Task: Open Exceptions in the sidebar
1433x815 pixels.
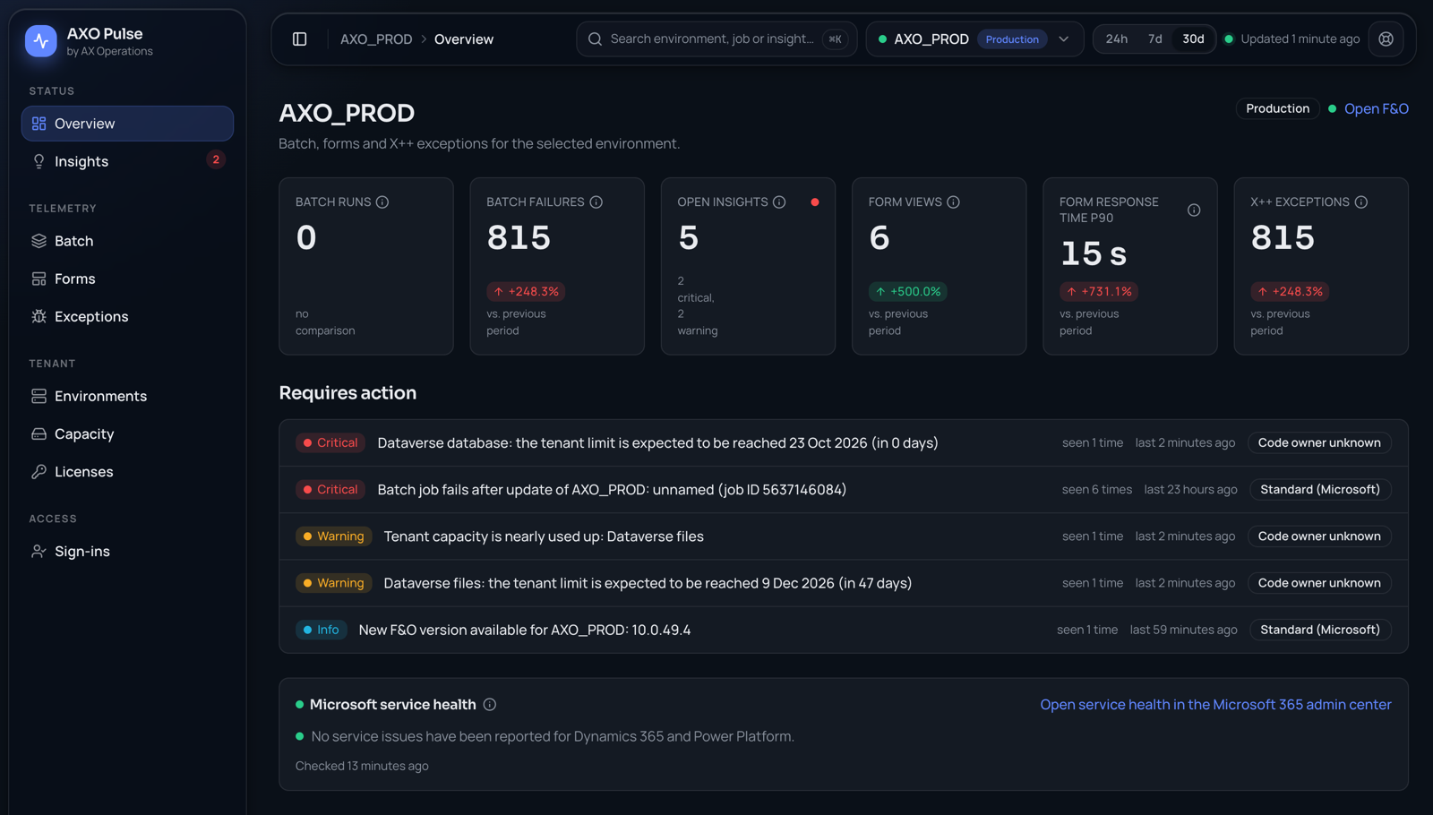Action: click(x=127, y=316)
